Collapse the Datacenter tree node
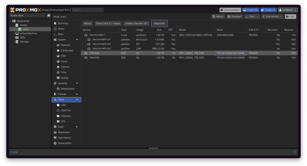This screenshot has height=166, width=307. pyautogui.click(x=11, y=21)
